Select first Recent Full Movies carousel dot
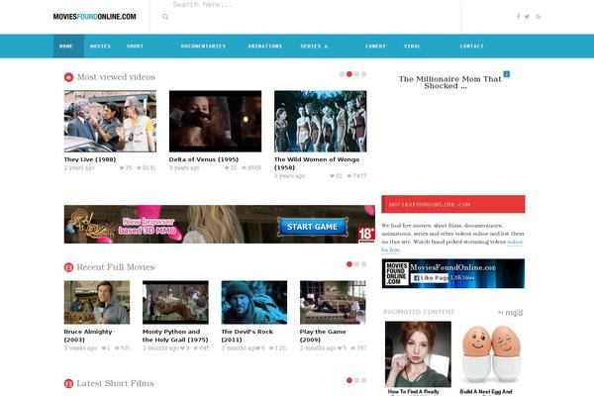 click(349, 264)
